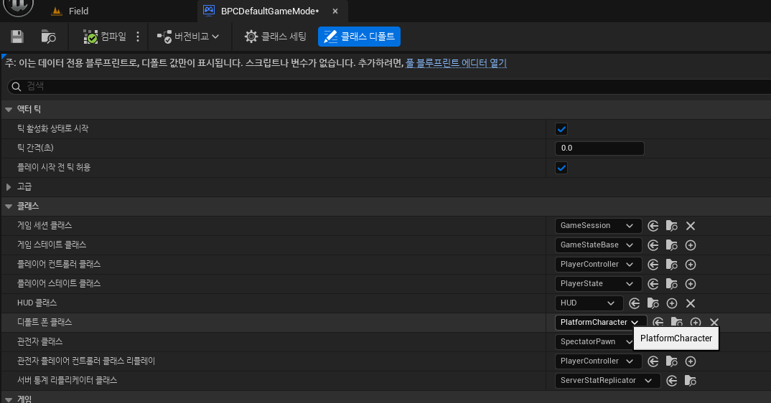This screenshot has width=771, height=403.
Task: Click the Save blueprint floppy icon
Action: [17, 37]
